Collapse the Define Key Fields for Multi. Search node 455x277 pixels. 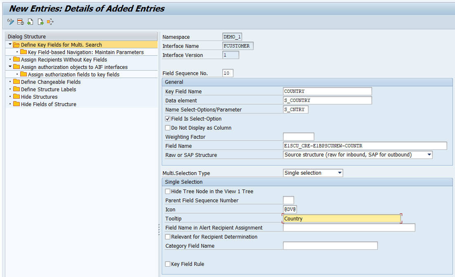tap(10, 45)
